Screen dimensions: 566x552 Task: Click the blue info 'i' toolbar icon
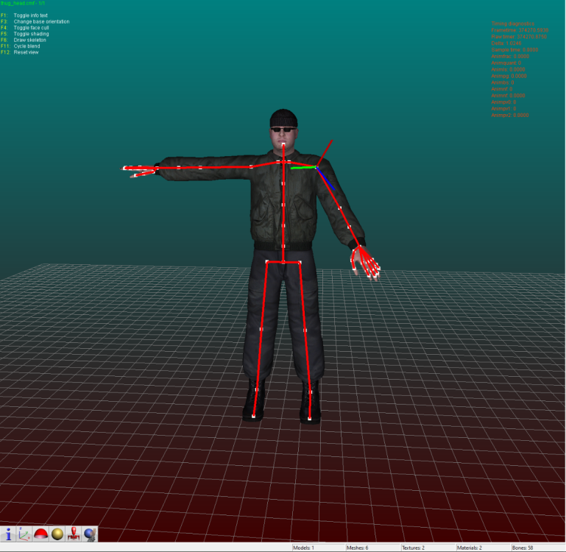click(9, 534)
